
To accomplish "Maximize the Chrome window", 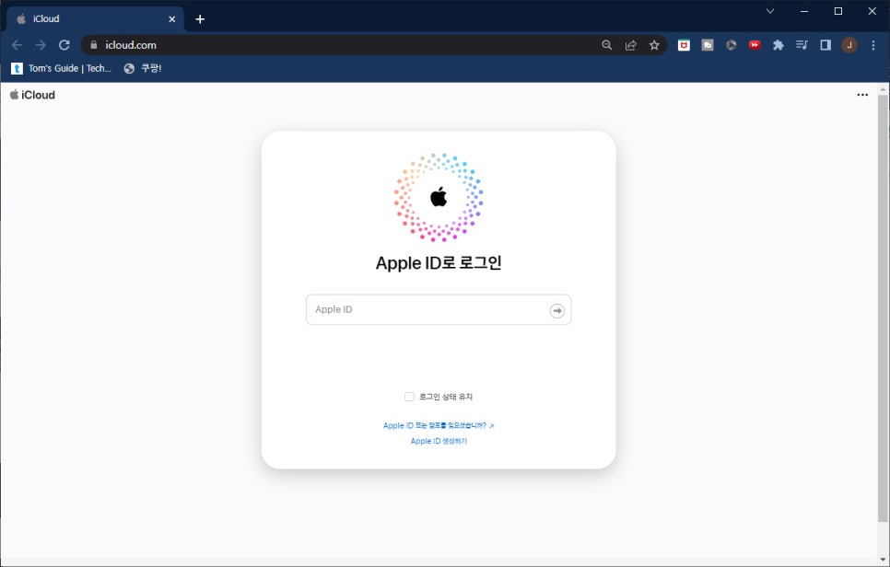I will (x=837, y=11).
